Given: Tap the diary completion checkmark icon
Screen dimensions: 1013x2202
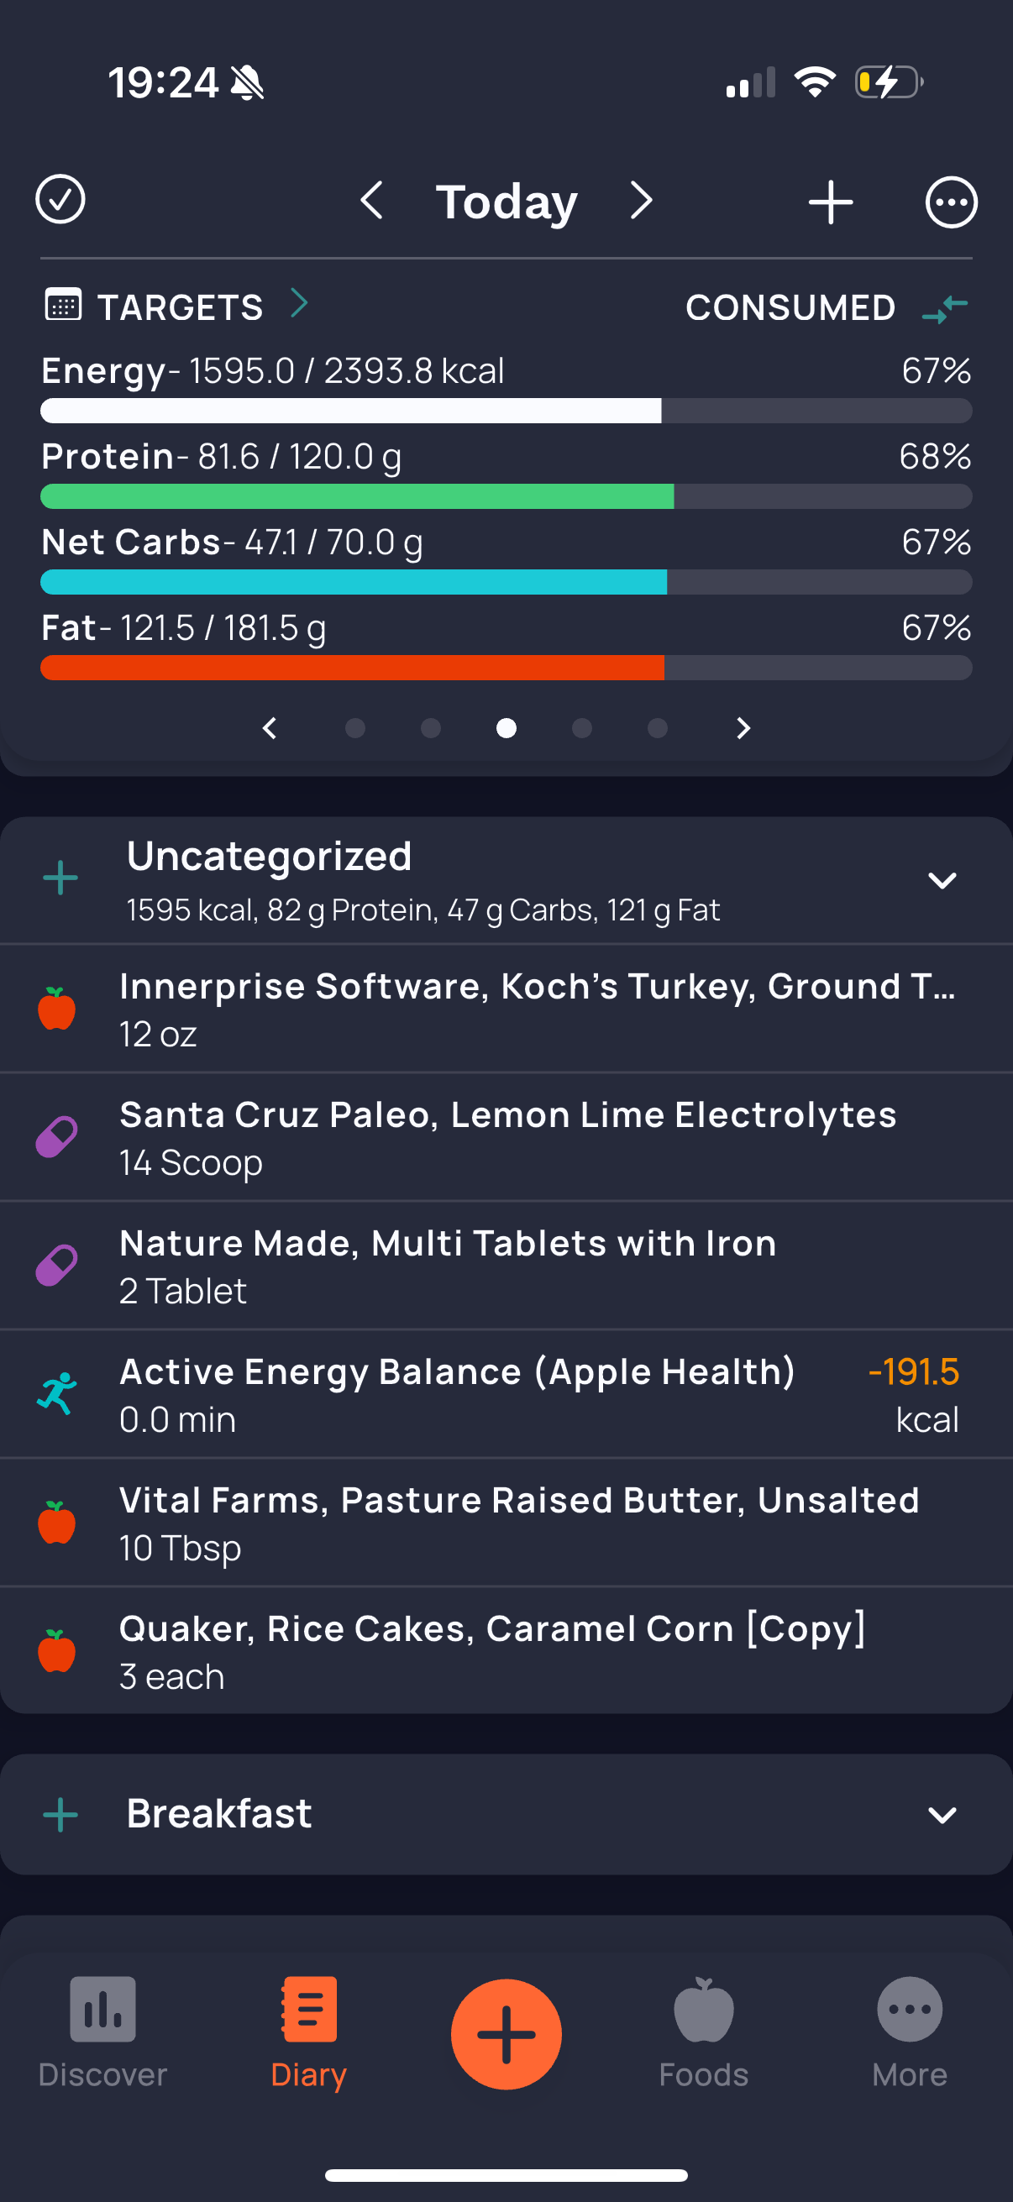Looking at the screenshot, I should (60, 200).
